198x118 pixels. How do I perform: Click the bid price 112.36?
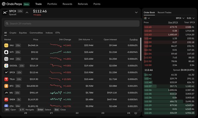click(148, 90)
